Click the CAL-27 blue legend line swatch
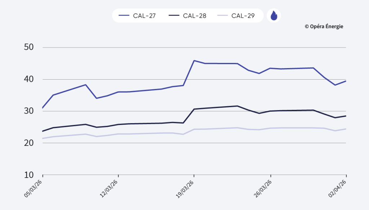Screen dimensions: 369x210 tap(124, 16)
